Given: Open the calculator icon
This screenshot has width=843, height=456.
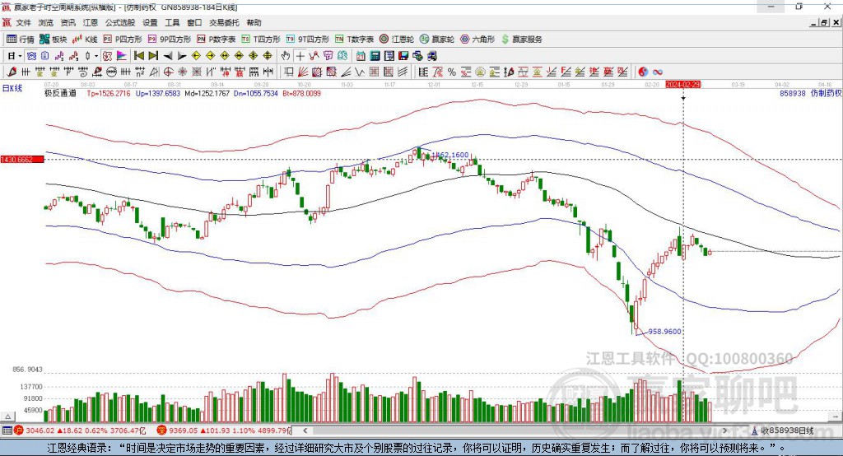Looking at the screenshot, I should pos(375,56).
